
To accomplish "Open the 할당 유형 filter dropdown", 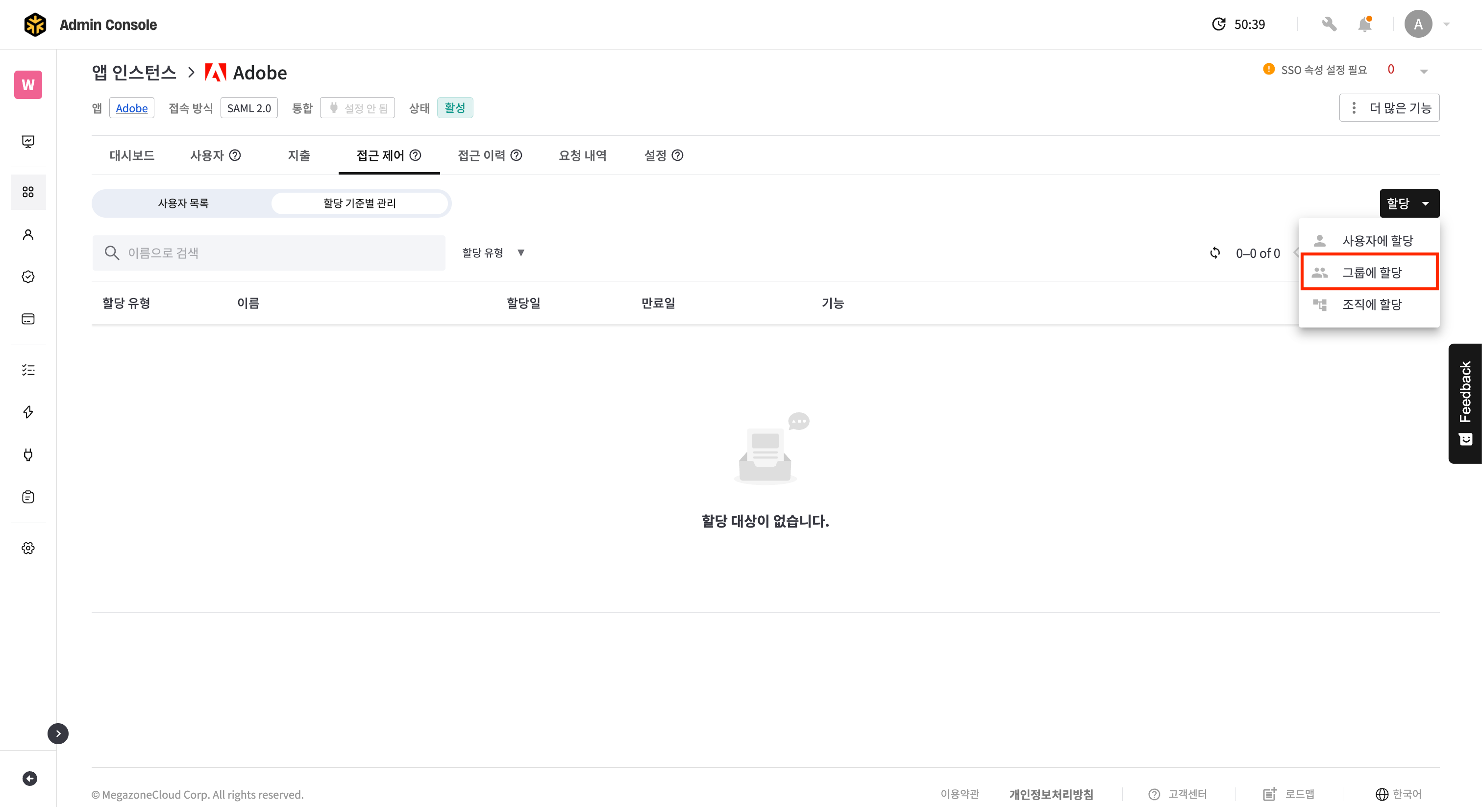I will 493,252.
